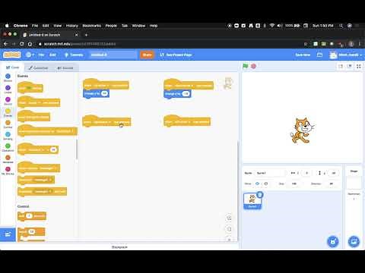365x273 pixels.
Task: Click the red stop button
Action: [x=253, y=66]
